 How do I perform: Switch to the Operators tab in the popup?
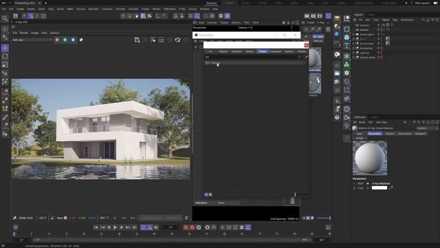[276, 52]
